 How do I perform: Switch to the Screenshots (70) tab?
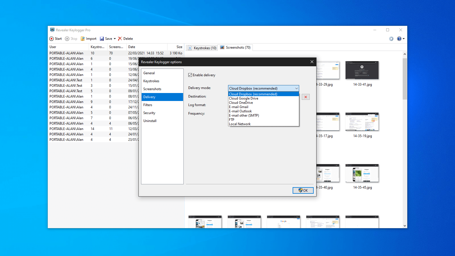click(x=235, y=48)
